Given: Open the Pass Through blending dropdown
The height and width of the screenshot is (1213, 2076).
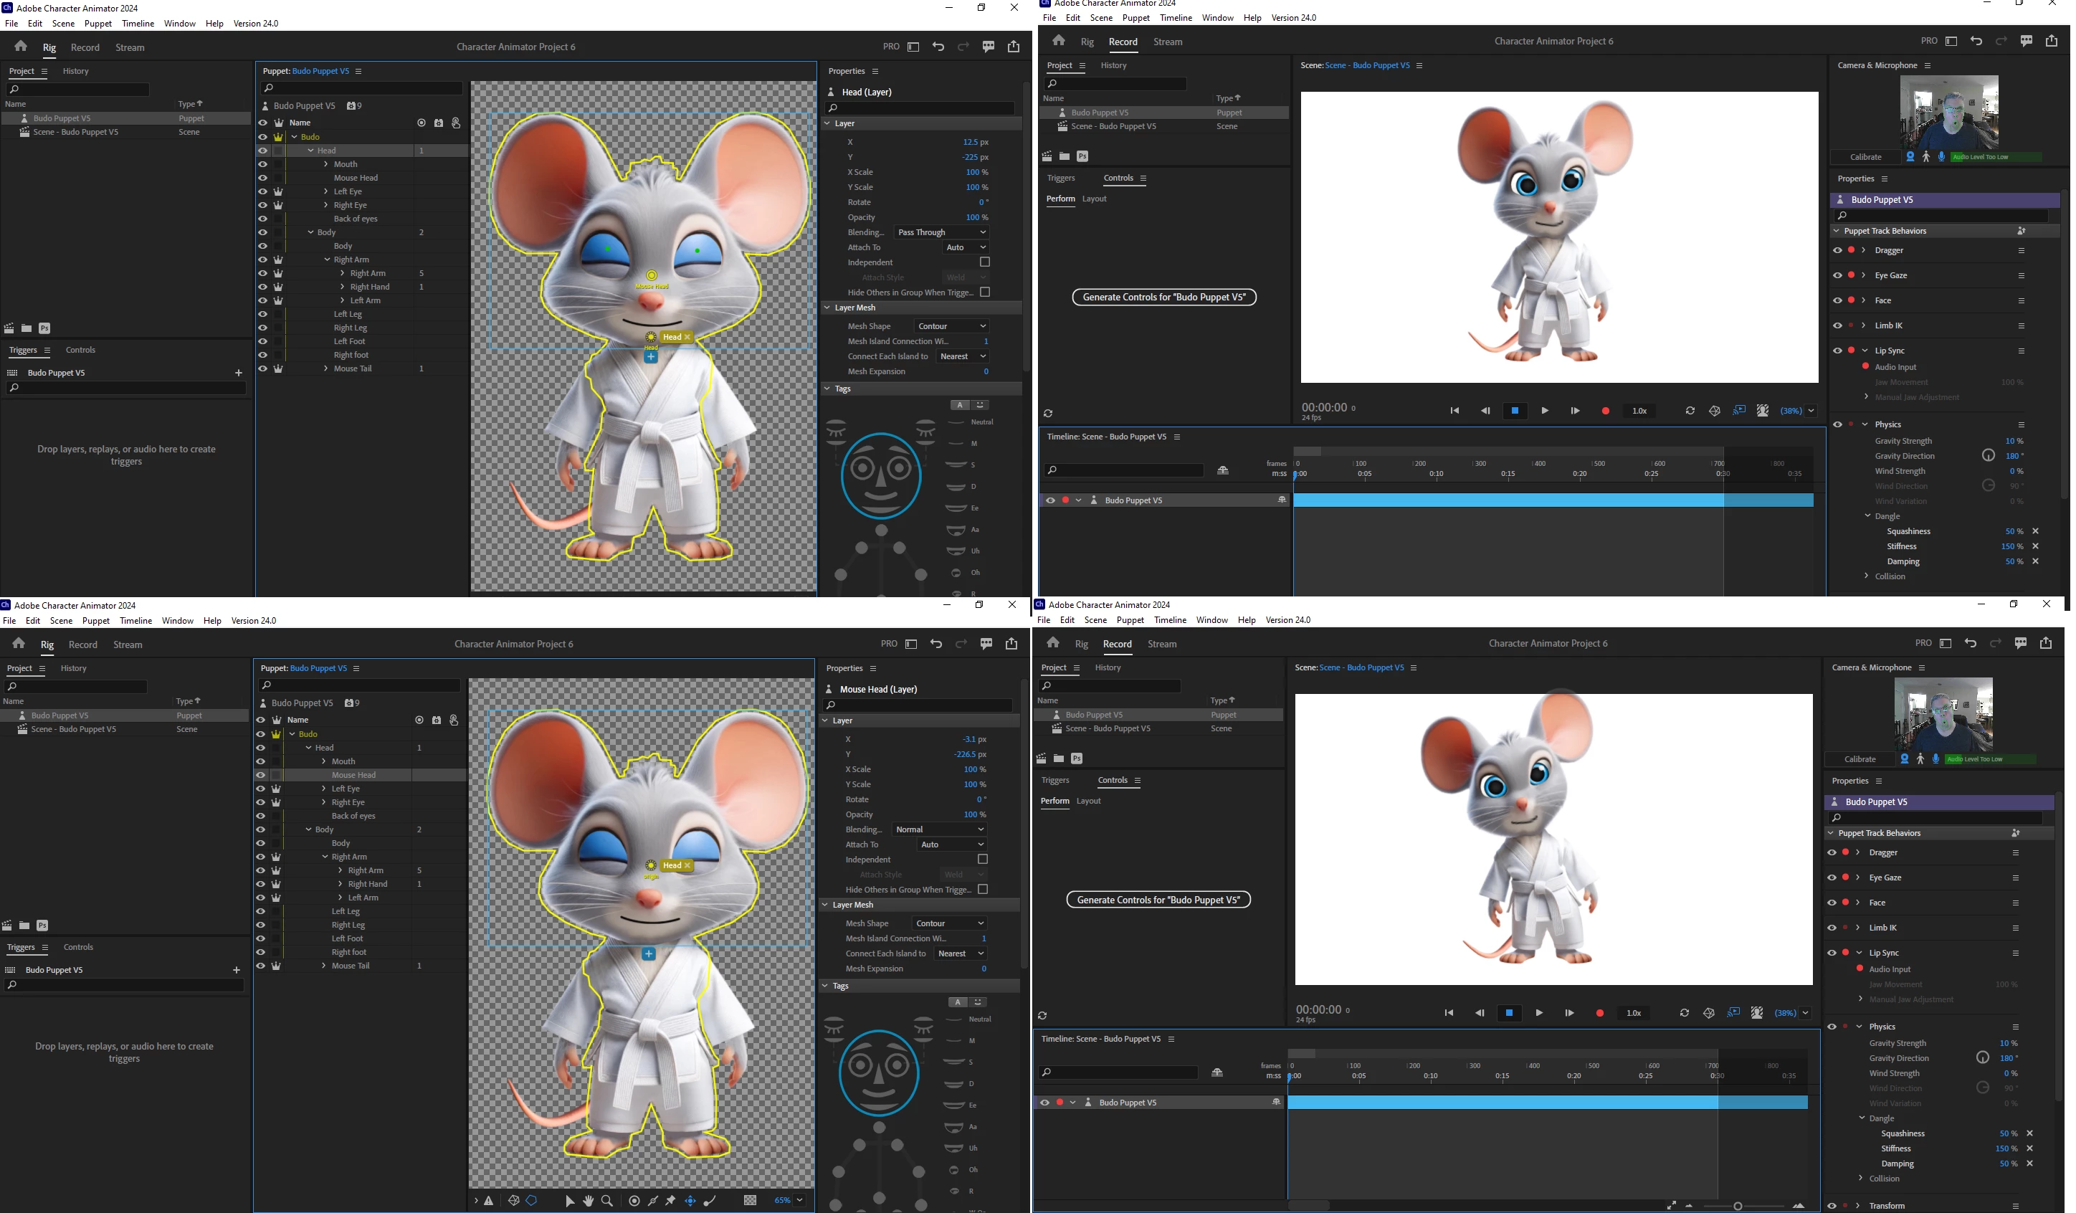Looking at the screenshot, I should (x=942, y=232).
